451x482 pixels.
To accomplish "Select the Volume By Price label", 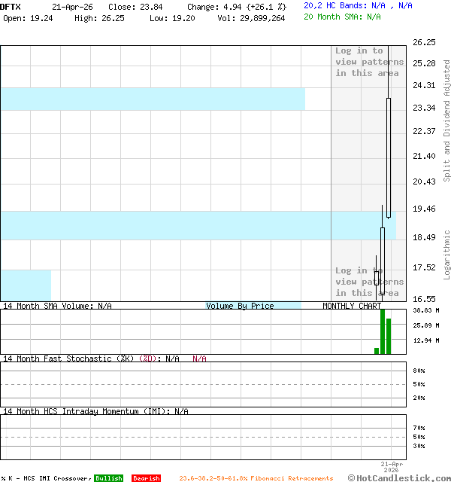I will pos(240,306).
